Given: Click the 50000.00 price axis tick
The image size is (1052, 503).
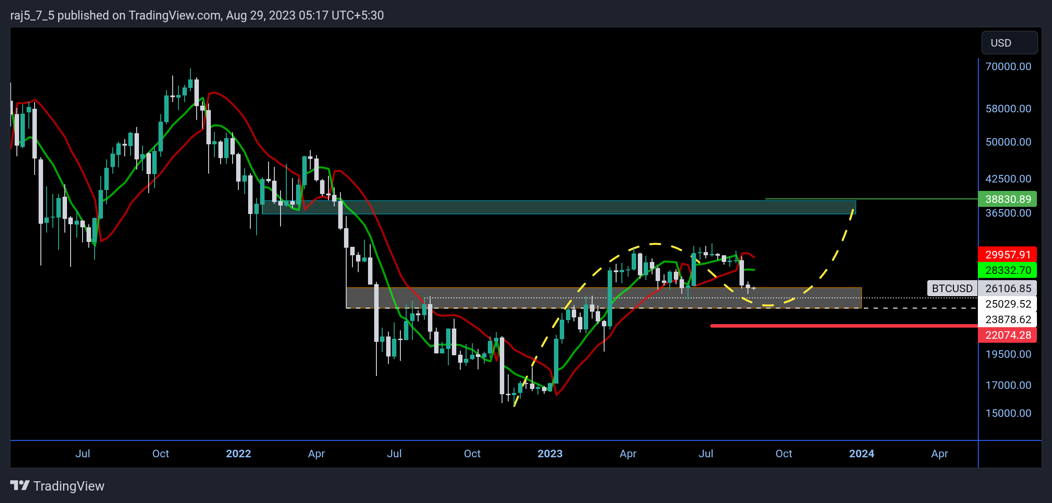Looking at the screenshot, I should 1008,142.
